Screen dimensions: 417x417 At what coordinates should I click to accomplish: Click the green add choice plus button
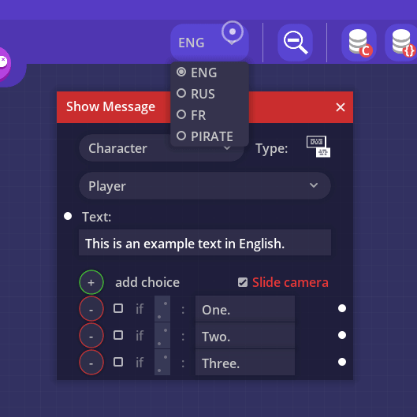91,282
